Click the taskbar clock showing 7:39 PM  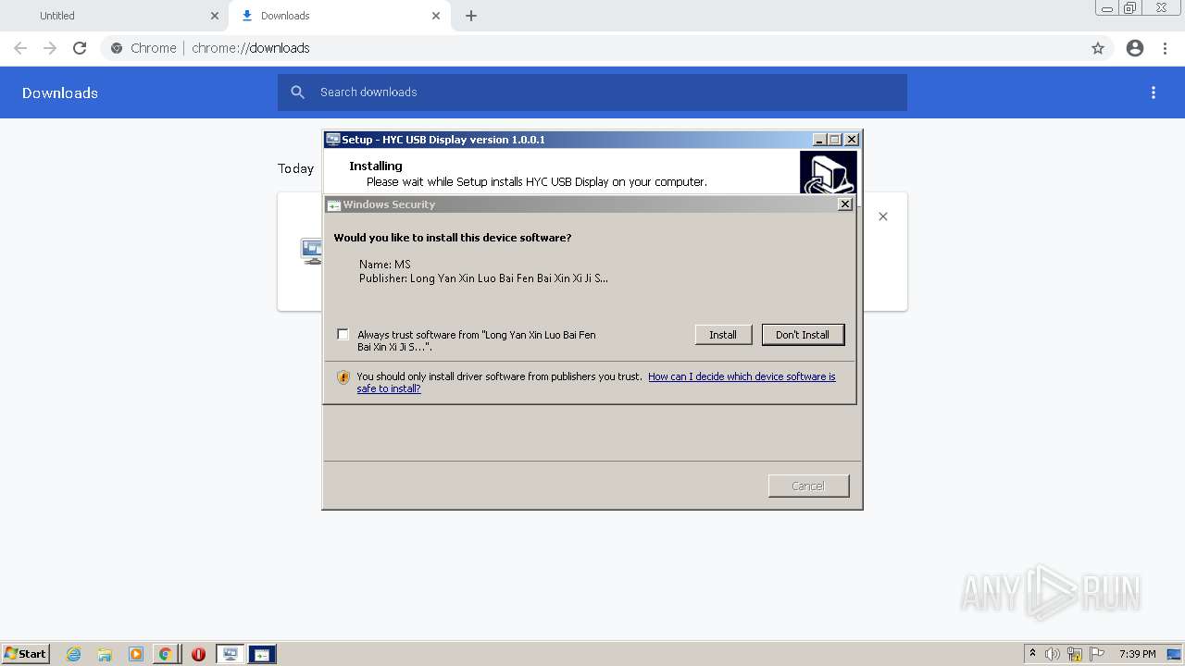[x=1137, y=654]
